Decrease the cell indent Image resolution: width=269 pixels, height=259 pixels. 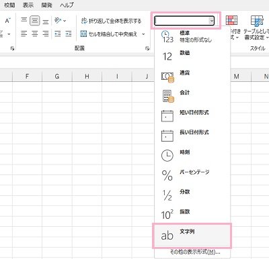click(58, 34)
